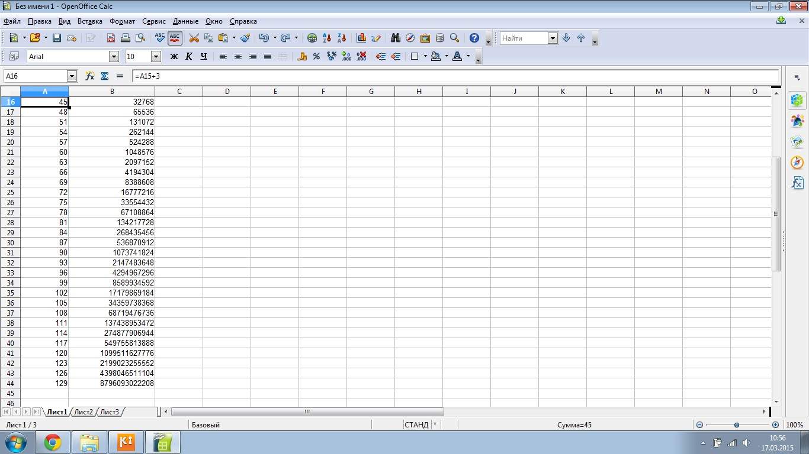This screenshot has height=454, width=809.
Task: Click the Save document icon
Action: (x=57, y=38)
